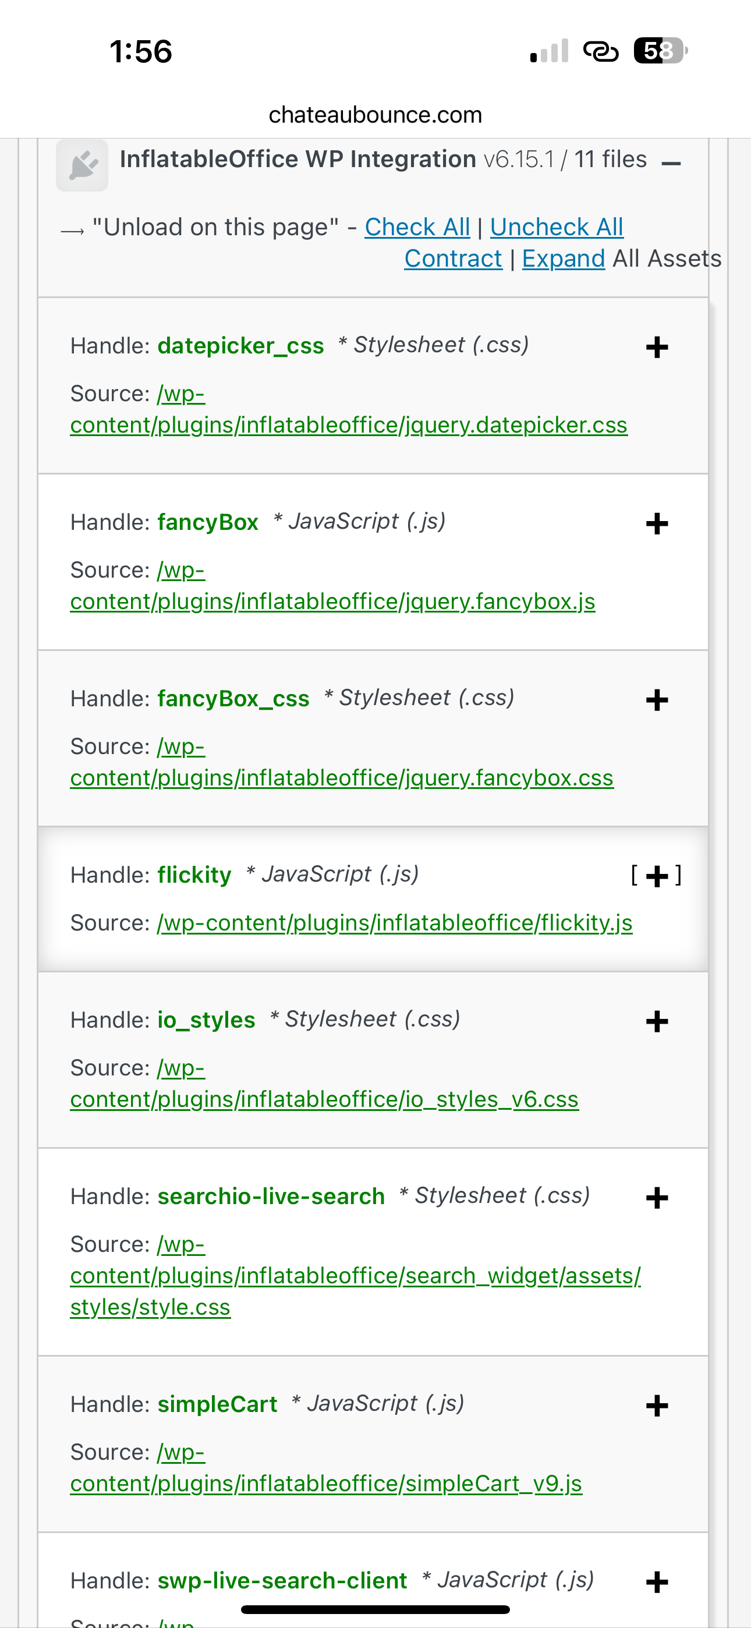This screenshot has width=751, height=1628.
Task: Expand the searchio-live-search asset row
Action: pos(657,1198)
